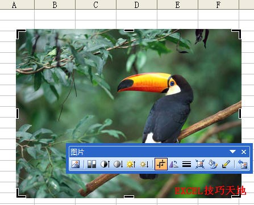The width and height of the screenshot is (254, 205).
Task: Click the Insert Picture from File icon
Action: click(x=76, y=164)
